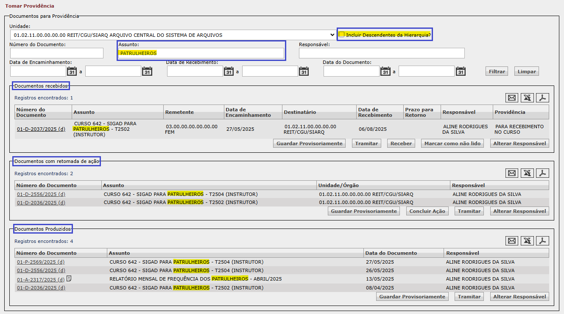The width and height of the screenshot is (564, 314).
Task: Open document link 01-P-2569/2025 (d)
Action: (x=41, y=262)
